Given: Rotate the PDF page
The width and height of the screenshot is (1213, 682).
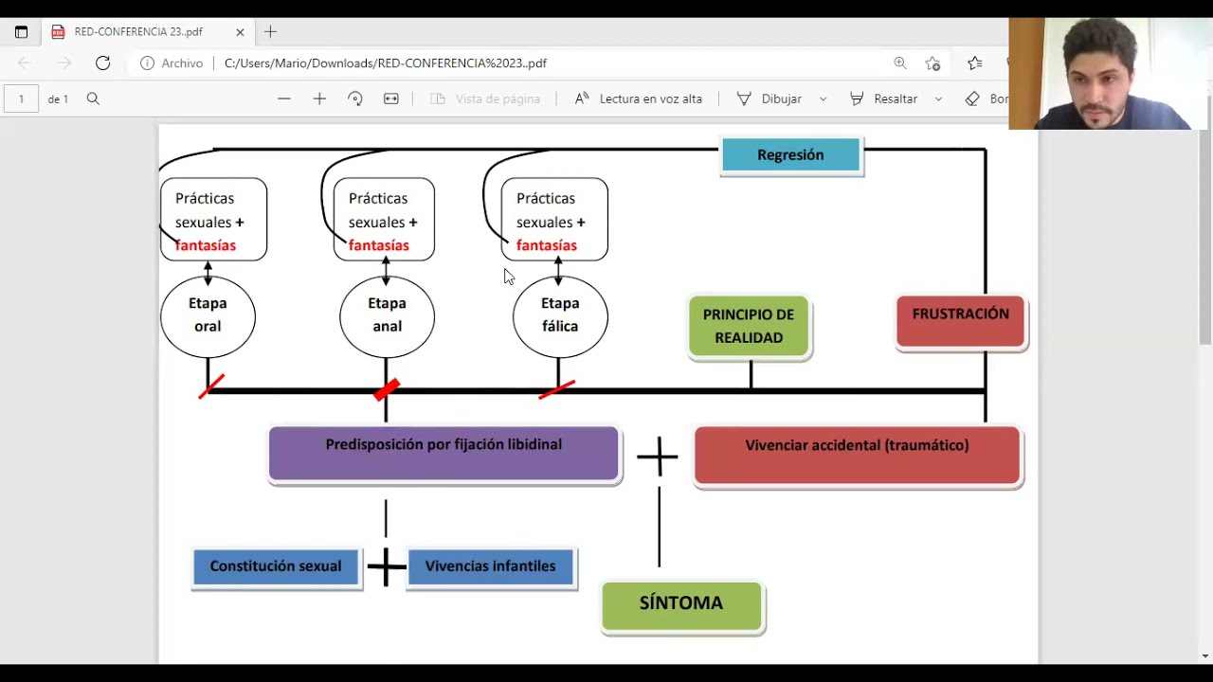Looking at the screenshot, I should tap(355, 99).
